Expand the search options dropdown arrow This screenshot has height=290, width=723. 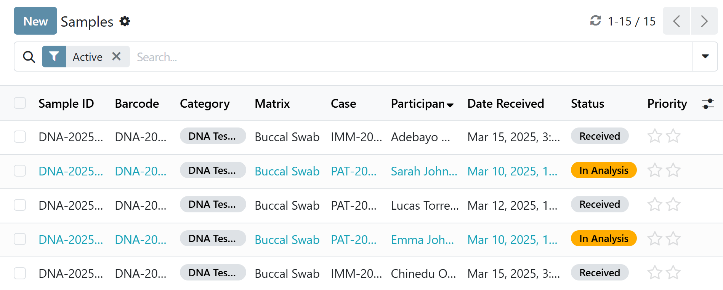pos(705,56)
